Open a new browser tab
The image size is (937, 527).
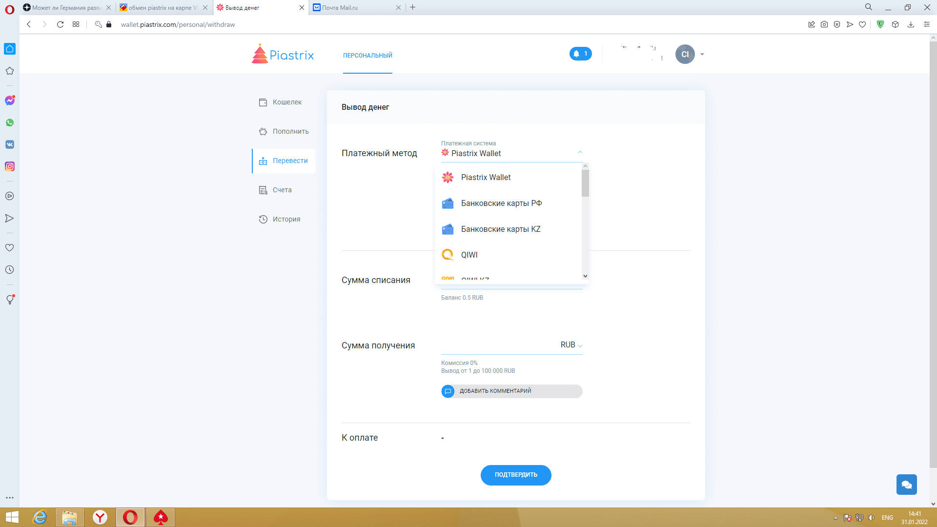(x=413, y=7)
